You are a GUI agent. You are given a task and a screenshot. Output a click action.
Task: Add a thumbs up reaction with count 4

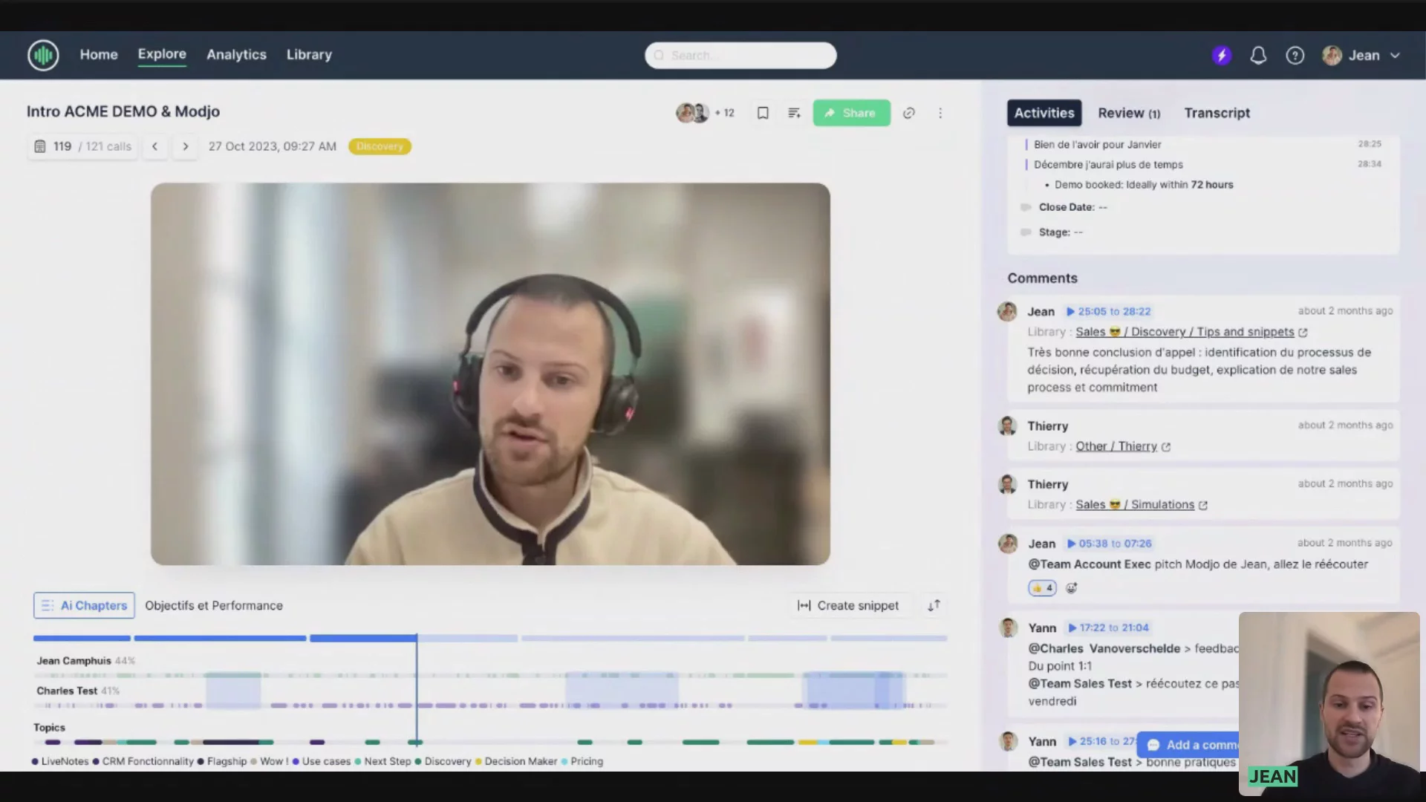click(1043, 587)
